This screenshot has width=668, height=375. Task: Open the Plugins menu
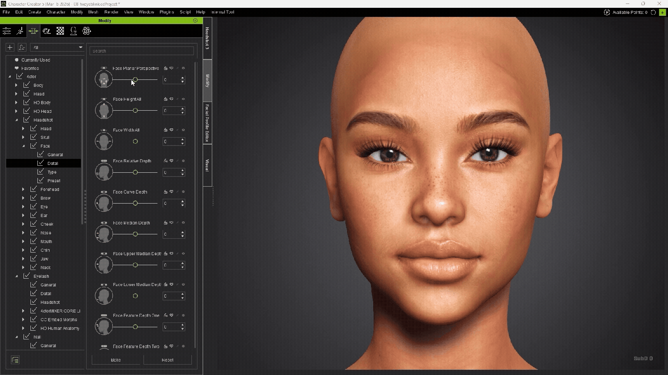tap(167, 12)
